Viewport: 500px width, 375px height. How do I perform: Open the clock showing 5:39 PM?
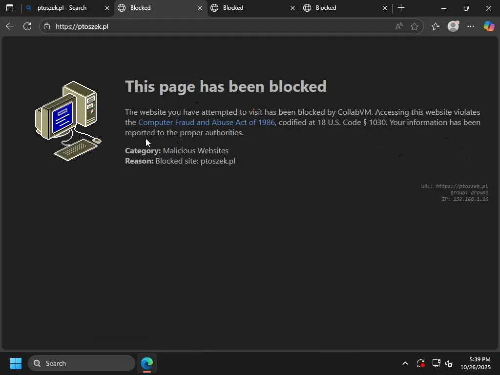476,363
